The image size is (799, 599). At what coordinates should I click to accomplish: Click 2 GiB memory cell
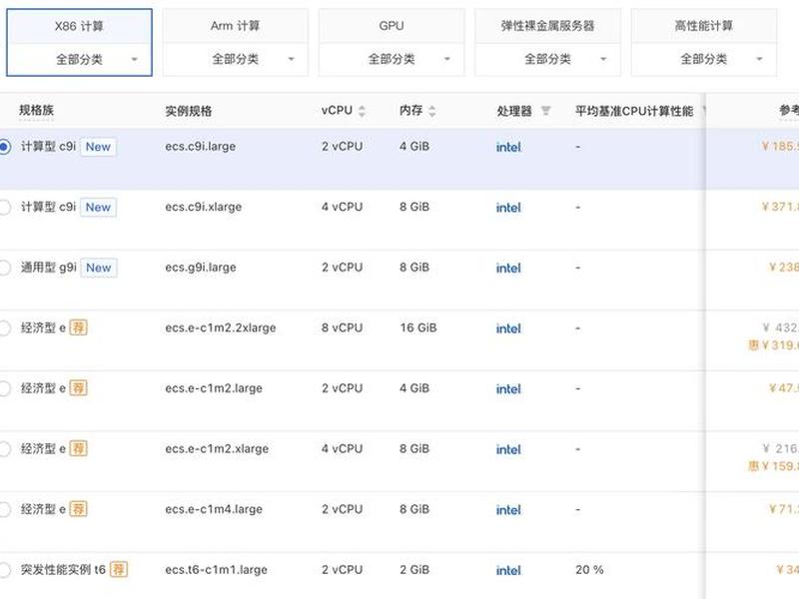click(414, 570)
